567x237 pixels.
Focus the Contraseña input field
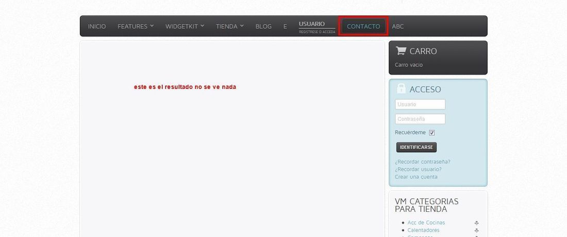pos(420,119)
